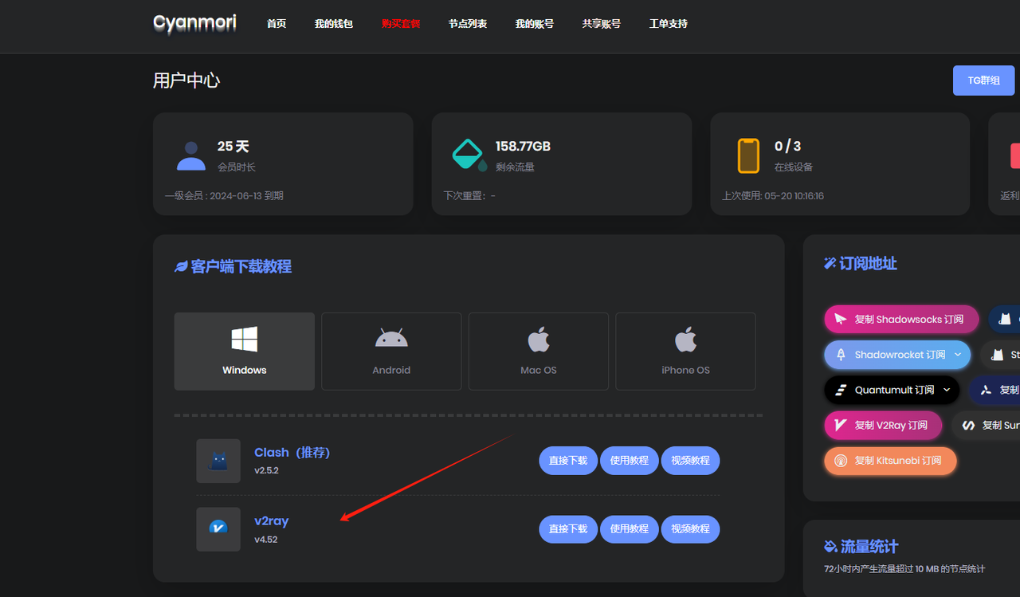The width and height of the screenshot is (1020, 597).
Task: Click the Cyanmori logo
Action: tap(194, 23)
